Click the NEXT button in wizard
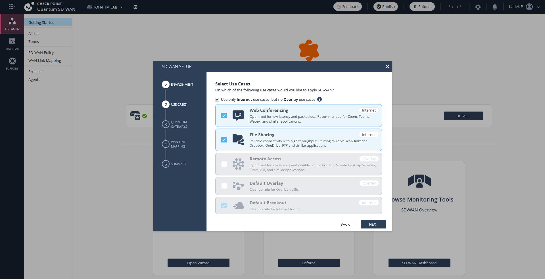The width and height of the screenshot is (545, 279). [373, 224]
